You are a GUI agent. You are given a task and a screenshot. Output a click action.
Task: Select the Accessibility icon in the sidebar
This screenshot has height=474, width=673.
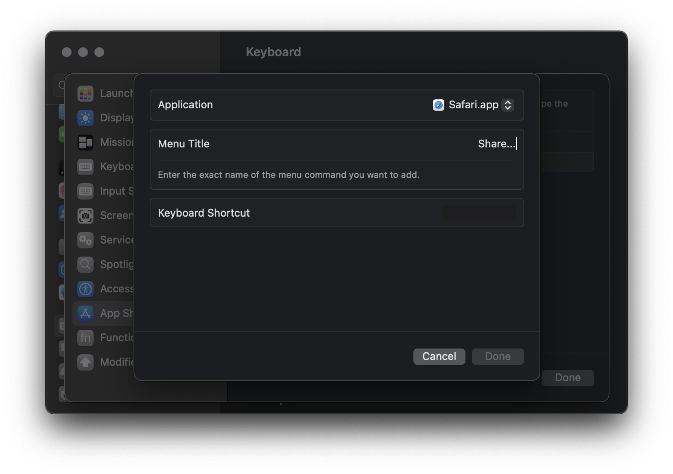[85, 289]
